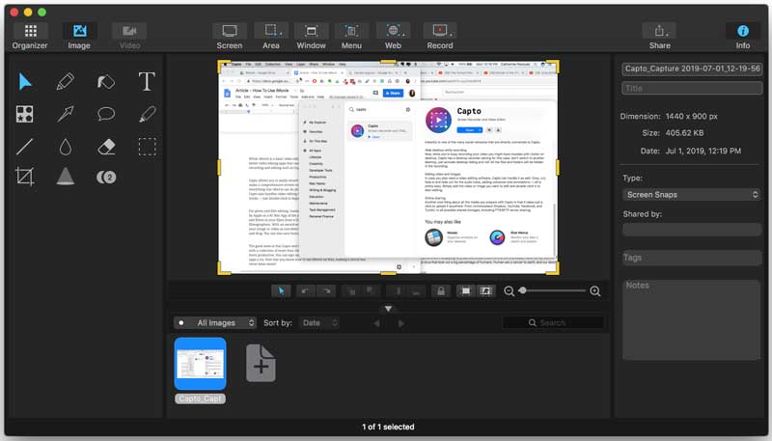
Task: Start a Window capture
Action: tap(311, 36)
